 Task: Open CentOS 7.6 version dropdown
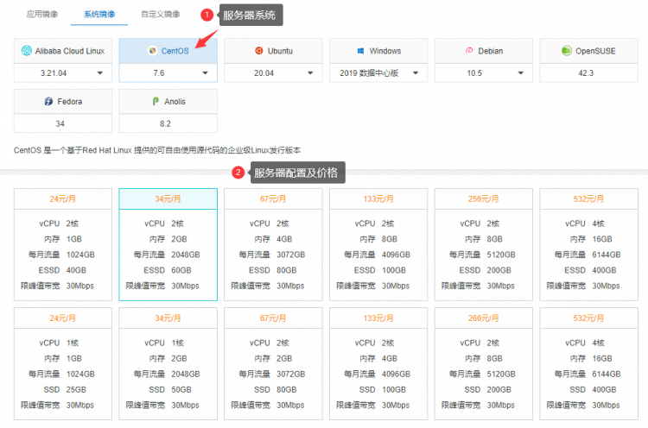(206, 73)
